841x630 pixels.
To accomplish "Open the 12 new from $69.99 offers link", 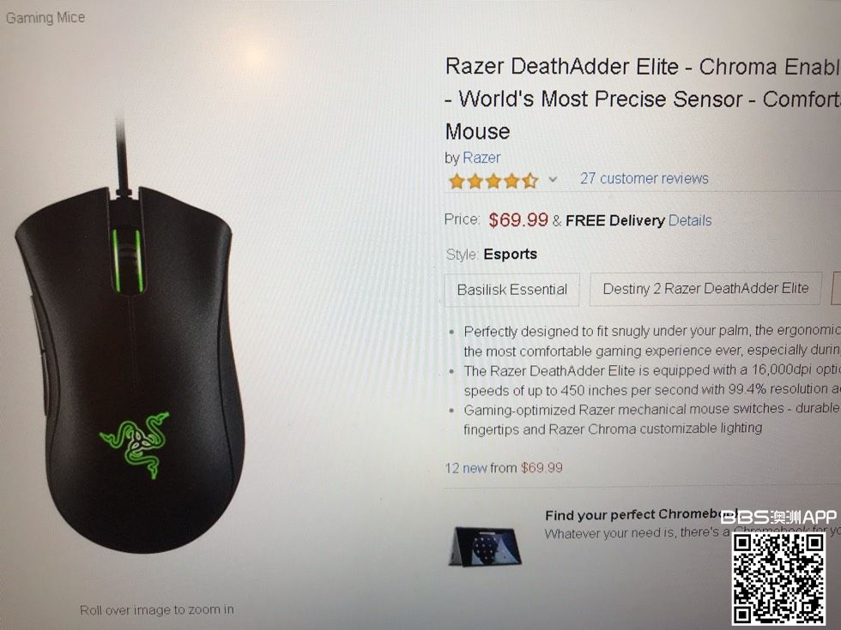I will coord(503,468).
